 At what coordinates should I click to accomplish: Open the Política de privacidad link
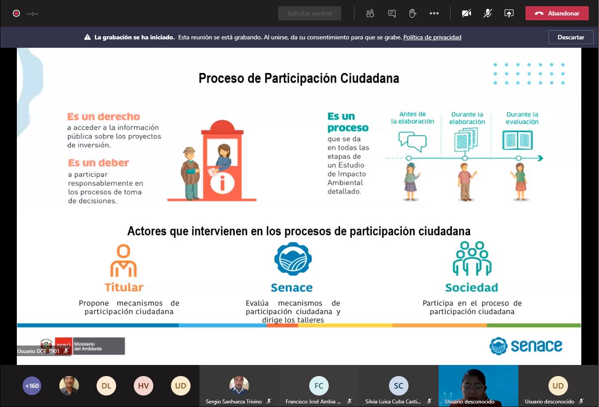[x=432, y=37]
